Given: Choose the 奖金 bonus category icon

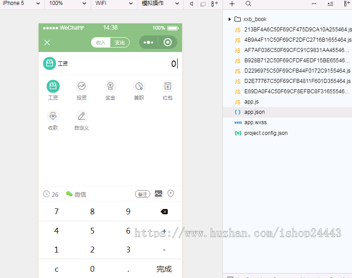Looking at the screenshot, I should [x=110, y=86].
